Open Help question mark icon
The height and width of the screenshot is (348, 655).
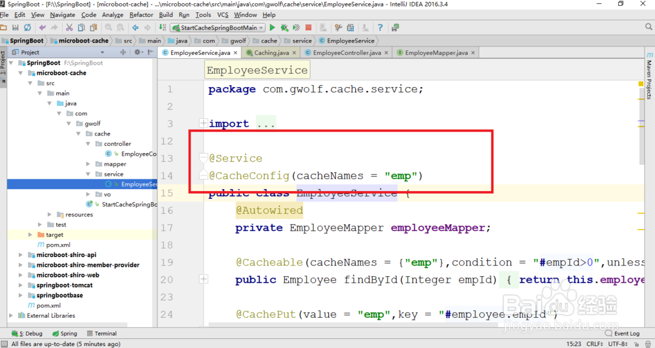[380, 27]
